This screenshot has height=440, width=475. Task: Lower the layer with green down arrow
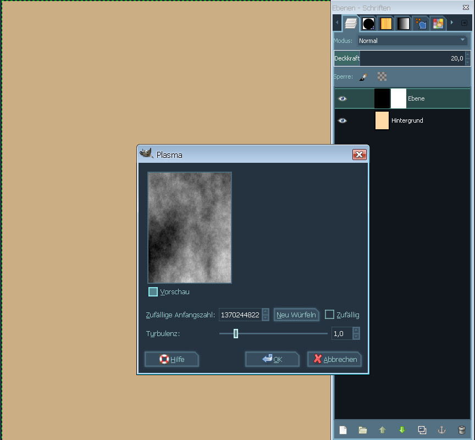point(402,430)
